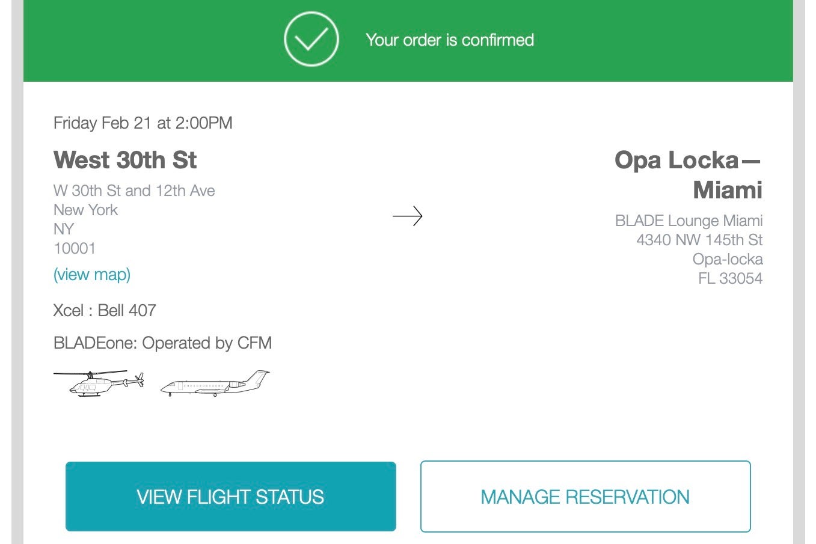Click the jet airplane illustration icon
Image resolution: width=816 pixels, height=544 pixels.
[215, 384]
